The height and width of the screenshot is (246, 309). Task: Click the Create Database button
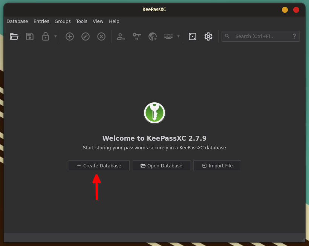99,166
